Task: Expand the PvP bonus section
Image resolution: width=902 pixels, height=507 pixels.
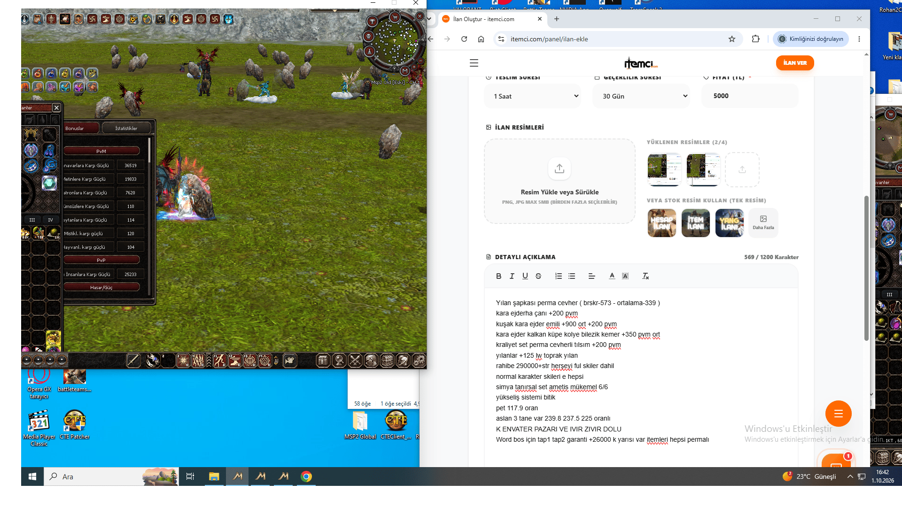Action: tap(101, 260)
